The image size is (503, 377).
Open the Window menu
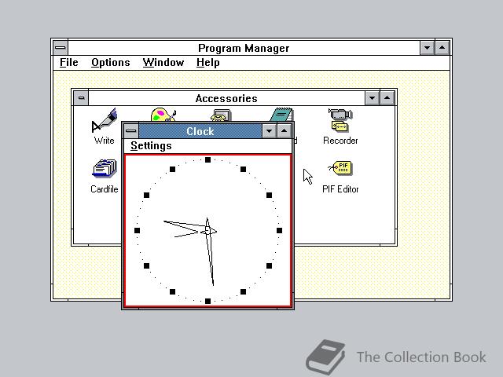(x=163, y=63)
